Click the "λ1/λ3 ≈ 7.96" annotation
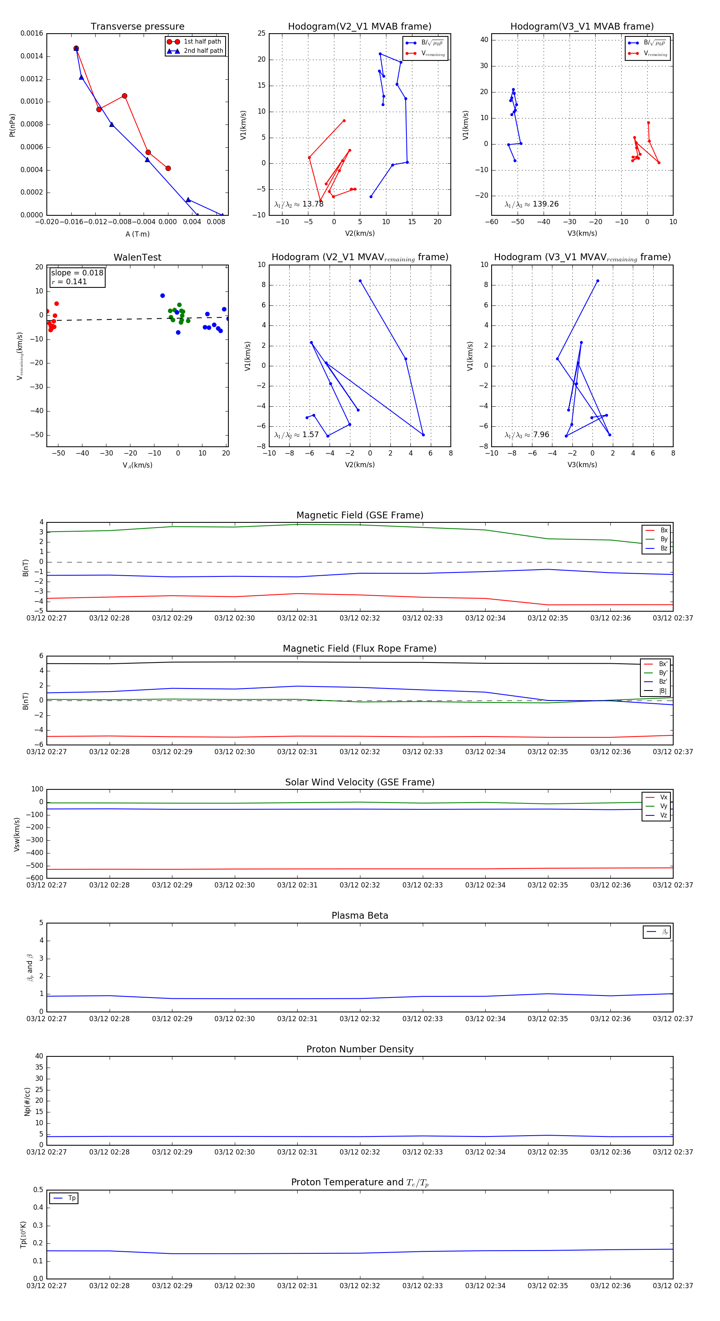Viewport: 720px width, 1321px height. (527, 435)
